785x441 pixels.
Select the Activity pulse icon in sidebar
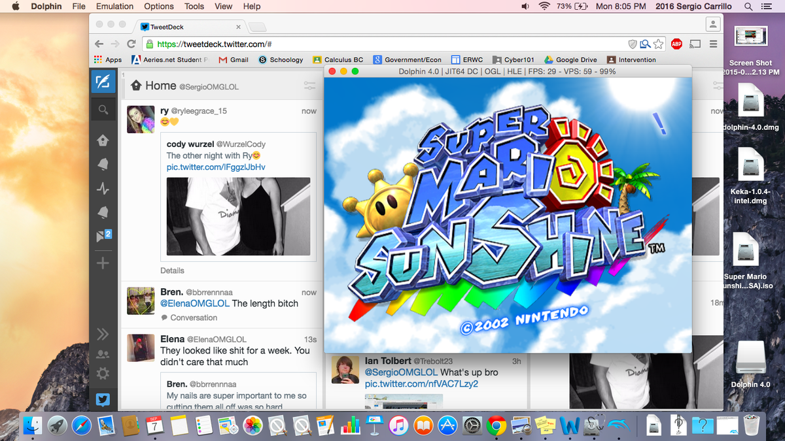103,189
